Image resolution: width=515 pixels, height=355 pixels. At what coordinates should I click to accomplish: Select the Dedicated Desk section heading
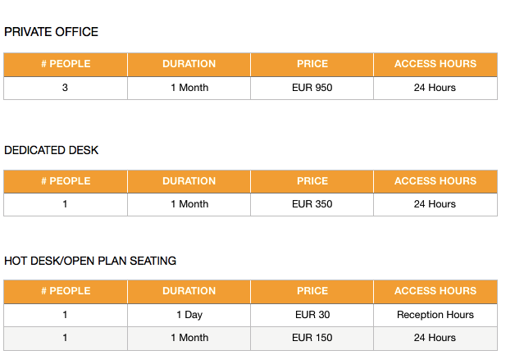pyautogui.click(x=51, y=150)
